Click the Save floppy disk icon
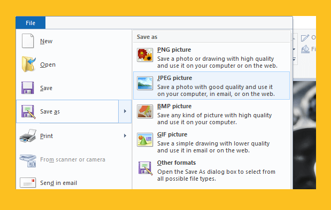The width and height of the screenshot is (331, 210). 28,88
